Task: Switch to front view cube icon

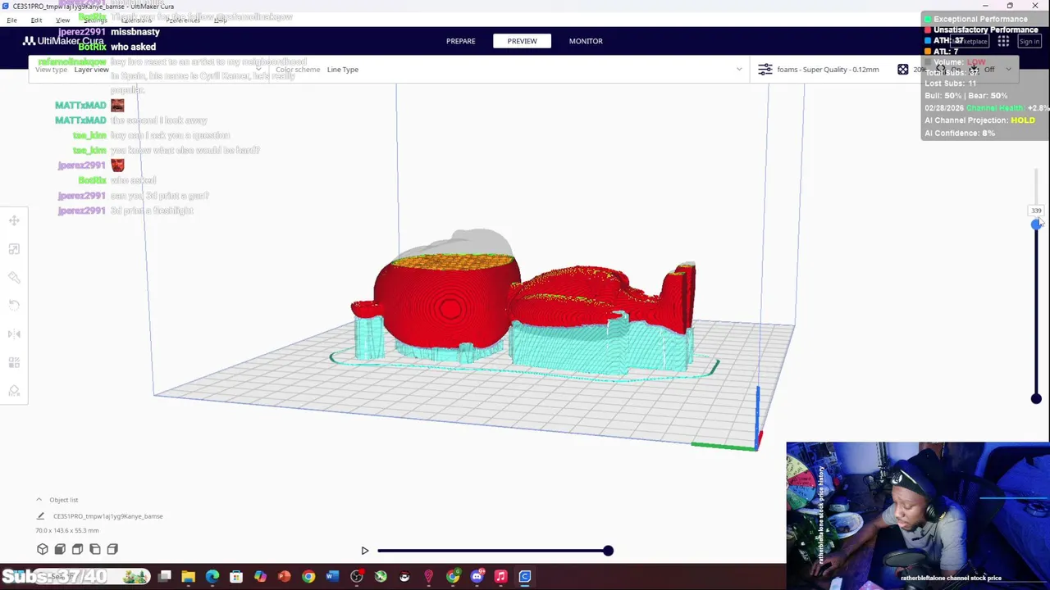Action: [x=61, y=549]
